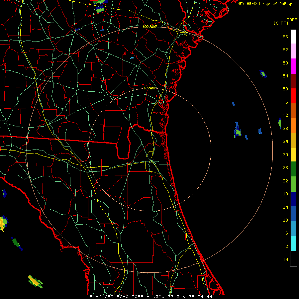Viewport: 299px width, 299px height.
Task: Click the 46 legend value label
Action: (x=285, y=102)
